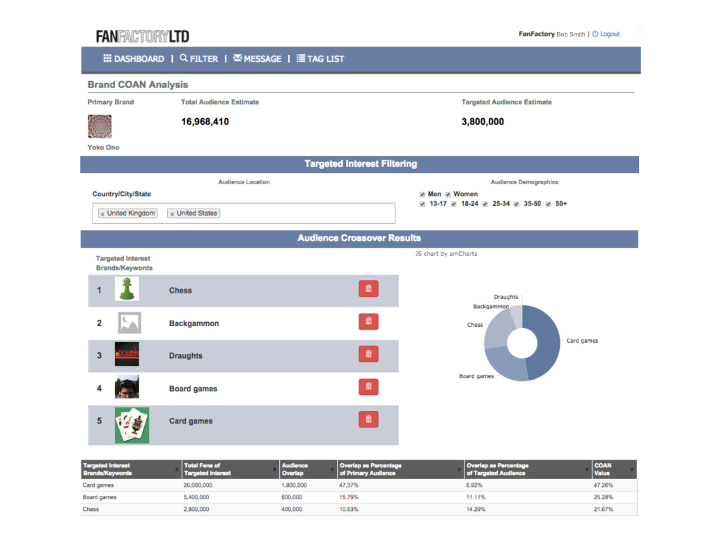
Task: Open the Tag List menu item
Action: 320,58
